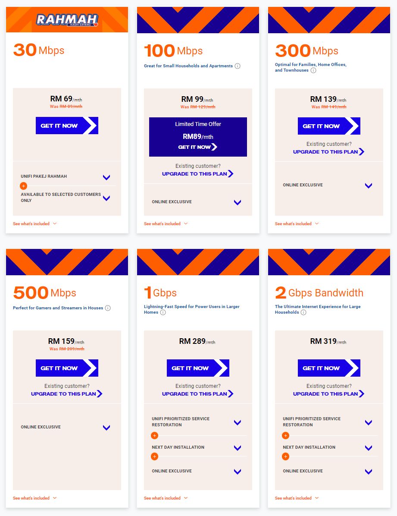Click the info icon on the 1 Gbps plan
397x516 pixels.
pyautogui.click(x=163, y=312)
